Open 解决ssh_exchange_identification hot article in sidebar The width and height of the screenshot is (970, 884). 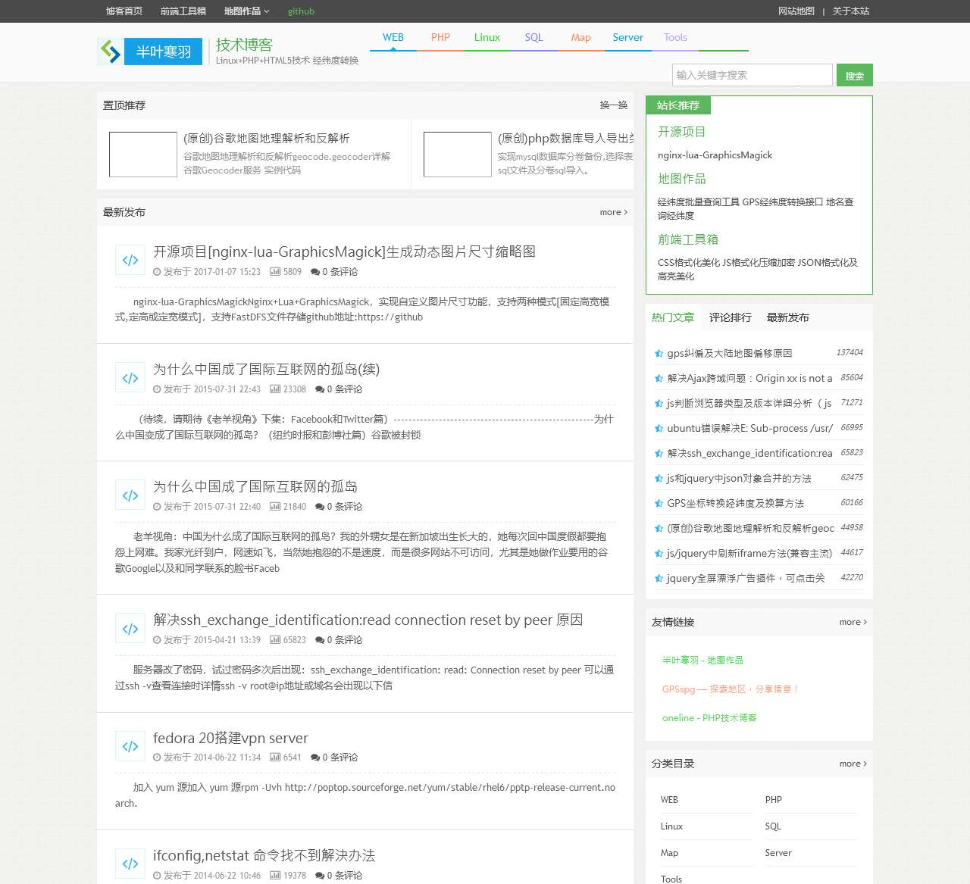click(x=749, y=453)
